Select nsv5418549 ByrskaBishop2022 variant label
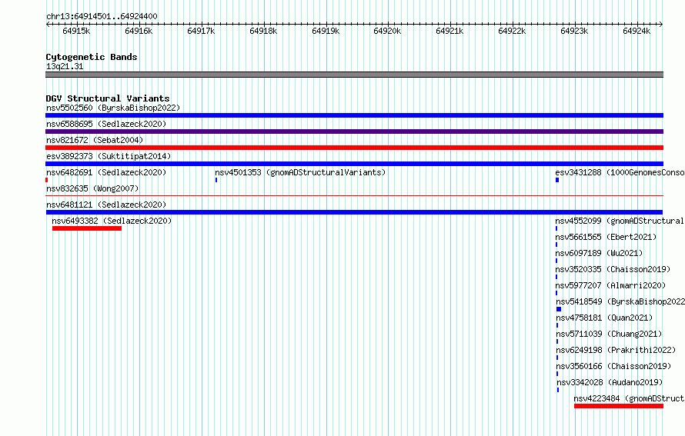 click(x=620, y=301)
